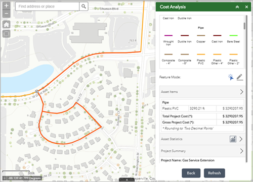Focus the Find address or place field
Viewport: 253px width, 182px height.
point(47,7)
